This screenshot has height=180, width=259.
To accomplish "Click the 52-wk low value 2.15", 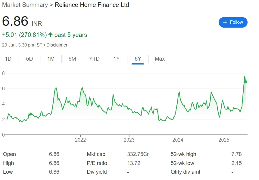I will [x=236, y=163].
